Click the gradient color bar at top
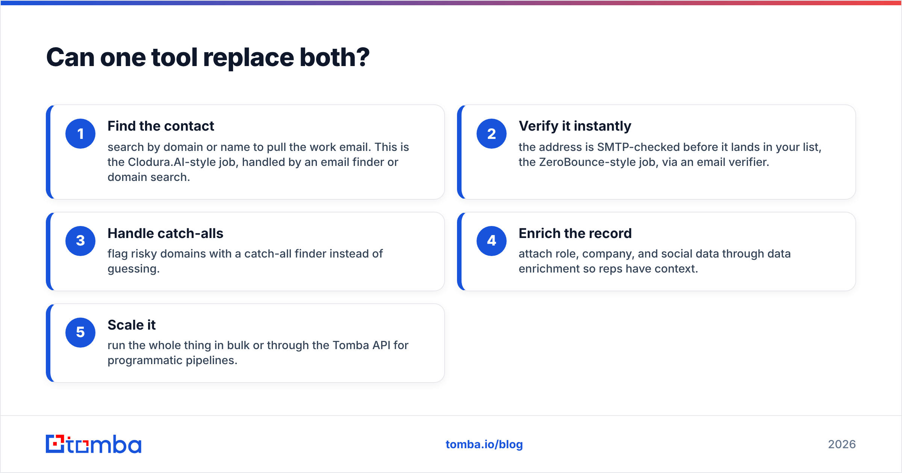Viewport: 902px width, 473px height. [x=451, y=3]
